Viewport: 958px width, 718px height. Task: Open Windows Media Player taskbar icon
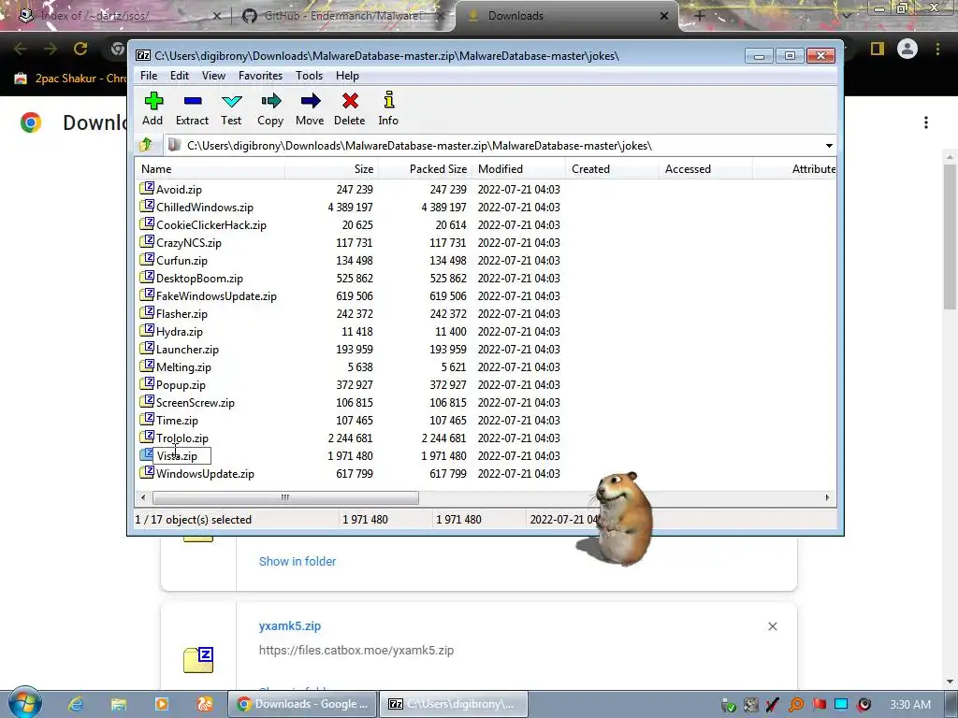click(x=161, y=704)
